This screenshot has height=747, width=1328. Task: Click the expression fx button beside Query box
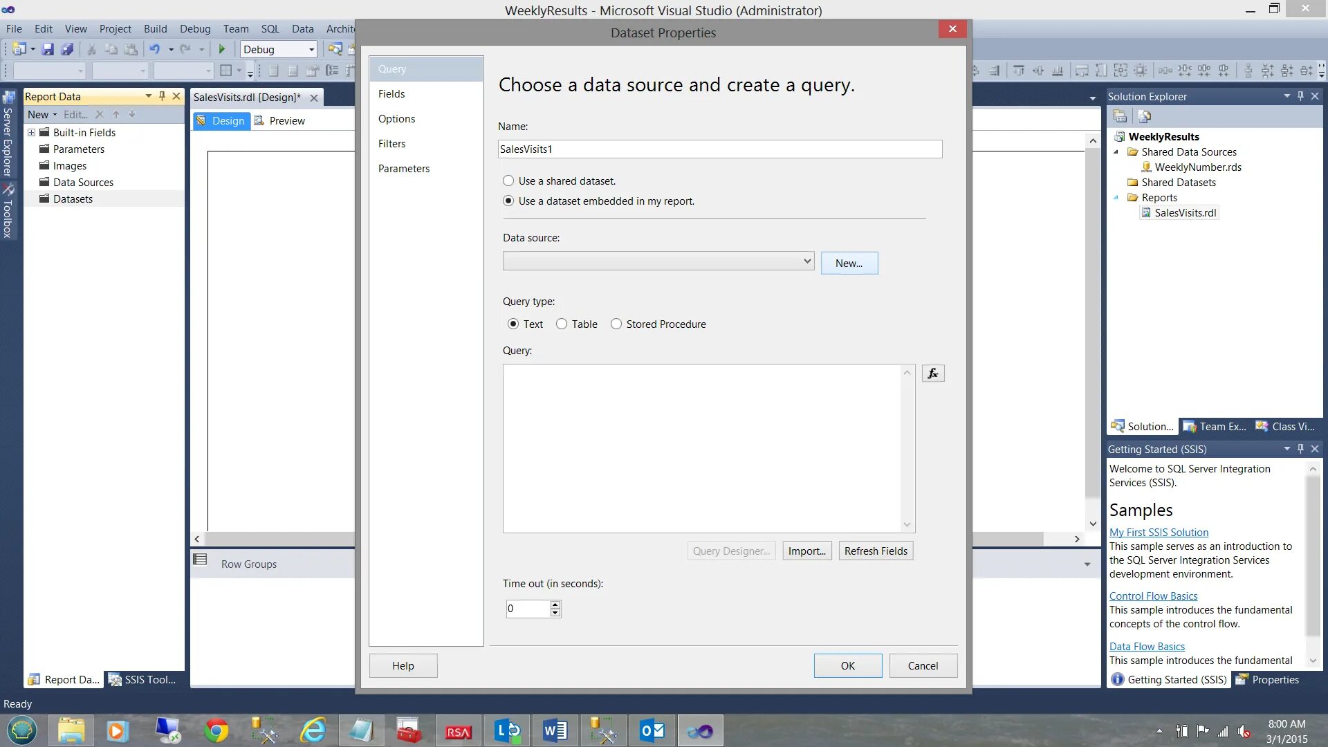point(933,373)
